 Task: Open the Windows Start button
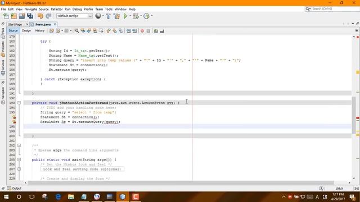pos(6,197)
